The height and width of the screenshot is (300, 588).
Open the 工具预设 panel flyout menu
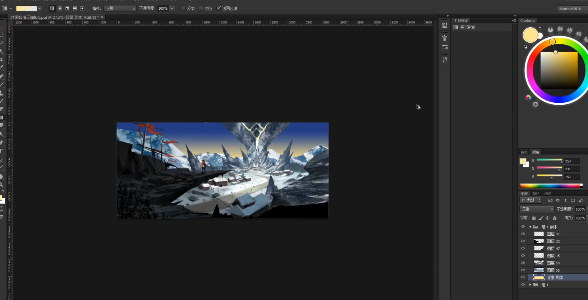514,21
